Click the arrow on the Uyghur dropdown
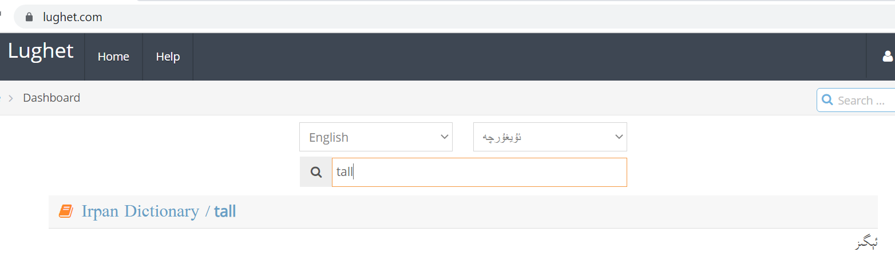The image size is (895, 268). pyautogui.click(x=618, y=137)
